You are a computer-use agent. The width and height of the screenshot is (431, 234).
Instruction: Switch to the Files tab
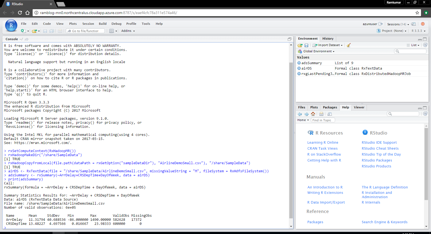point(302,107)
